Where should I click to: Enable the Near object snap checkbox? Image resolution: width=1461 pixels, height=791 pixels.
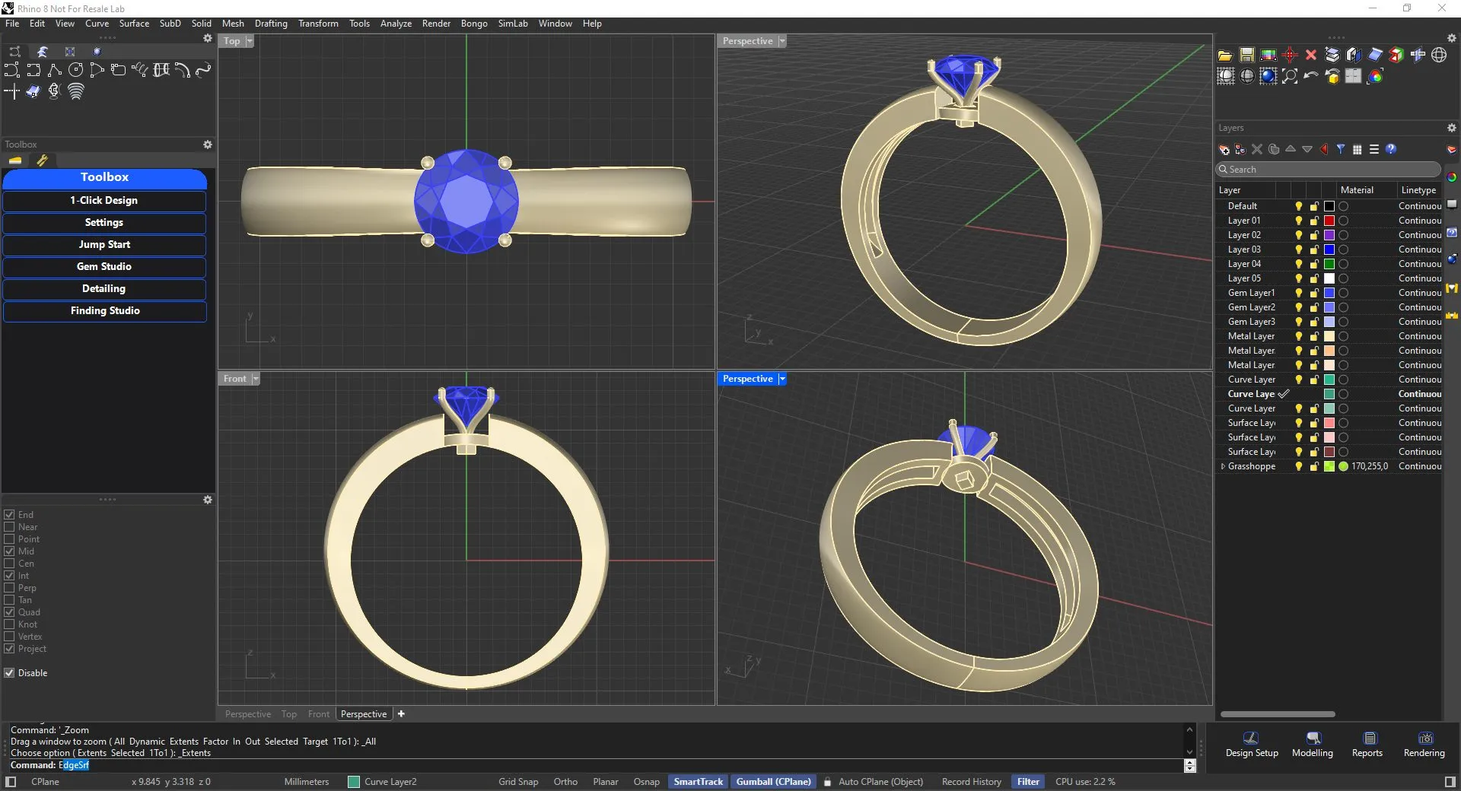click(10, 527)
